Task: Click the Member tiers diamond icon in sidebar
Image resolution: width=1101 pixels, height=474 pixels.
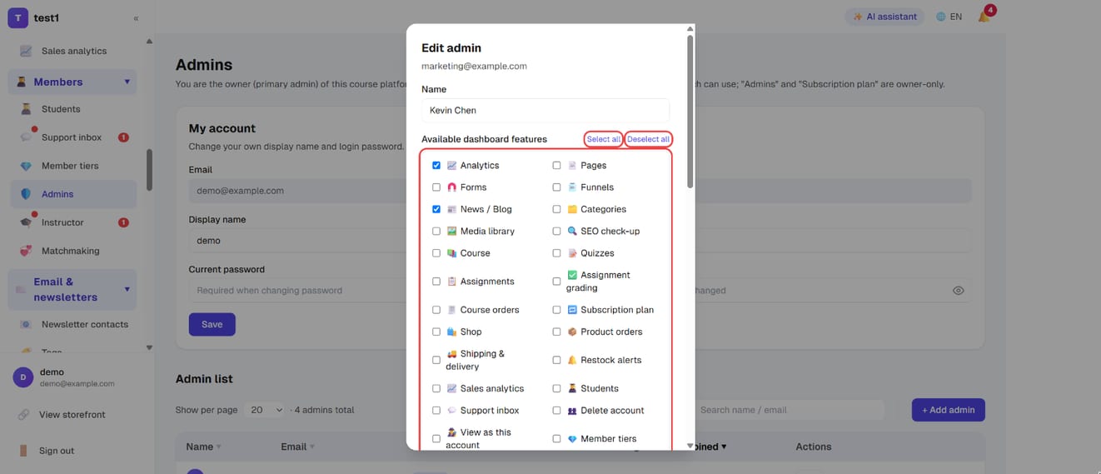Action: pos(26,166)
